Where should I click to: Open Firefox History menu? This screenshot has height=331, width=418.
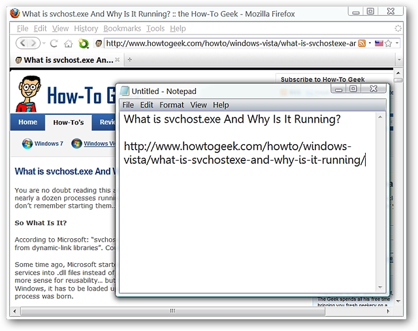click(86, 29)
